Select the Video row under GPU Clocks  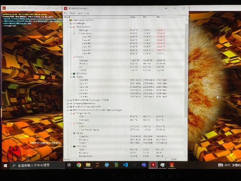pyautogui.click(x=124, y=143)
